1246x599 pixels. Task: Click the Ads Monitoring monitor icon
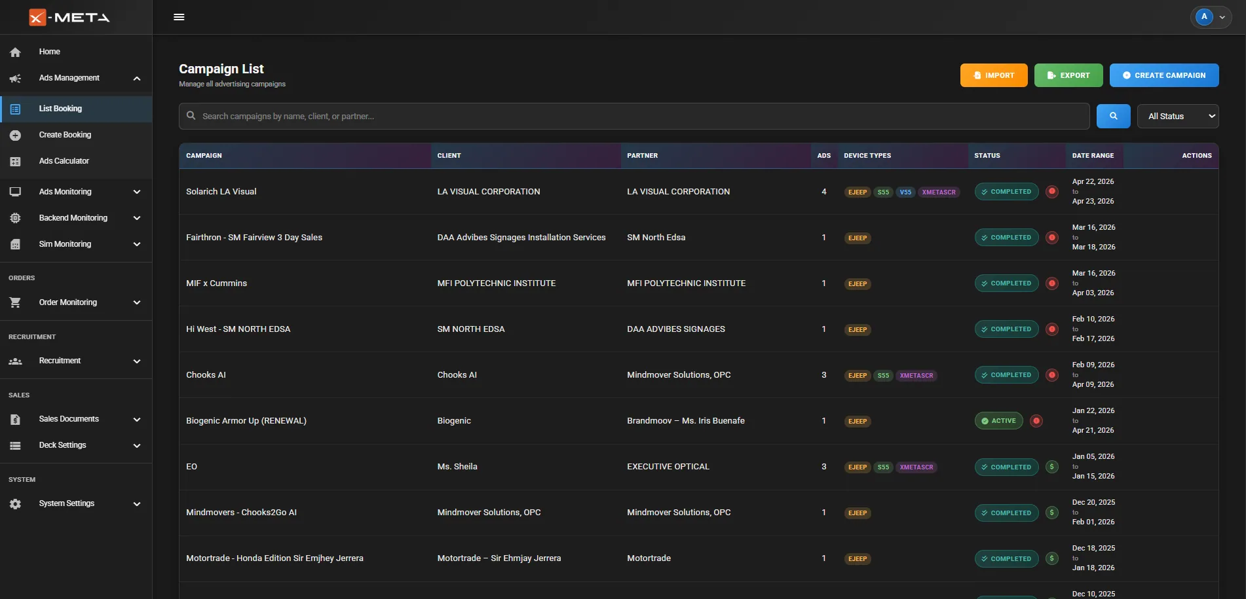click(x=16, y=192)
